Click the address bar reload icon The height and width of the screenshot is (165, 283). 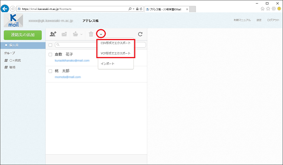141,9
